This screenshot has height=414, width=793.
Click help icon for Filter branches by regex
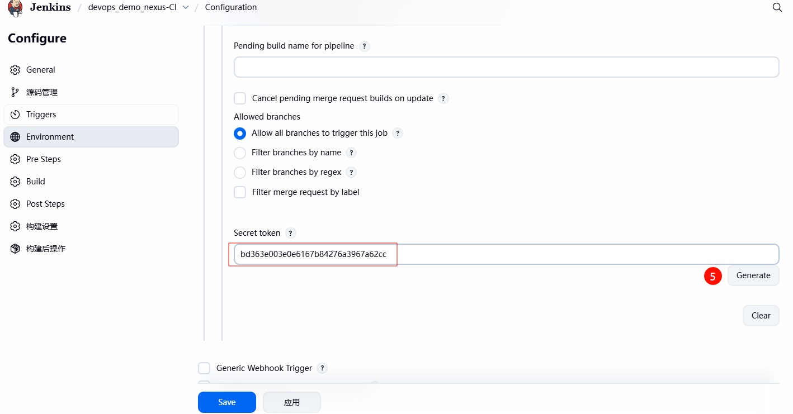(x=351, y=172)
